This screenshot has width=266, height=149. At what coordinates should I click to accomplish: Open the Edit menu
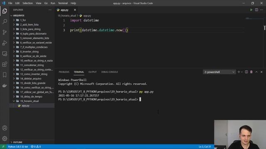[17, 3]
